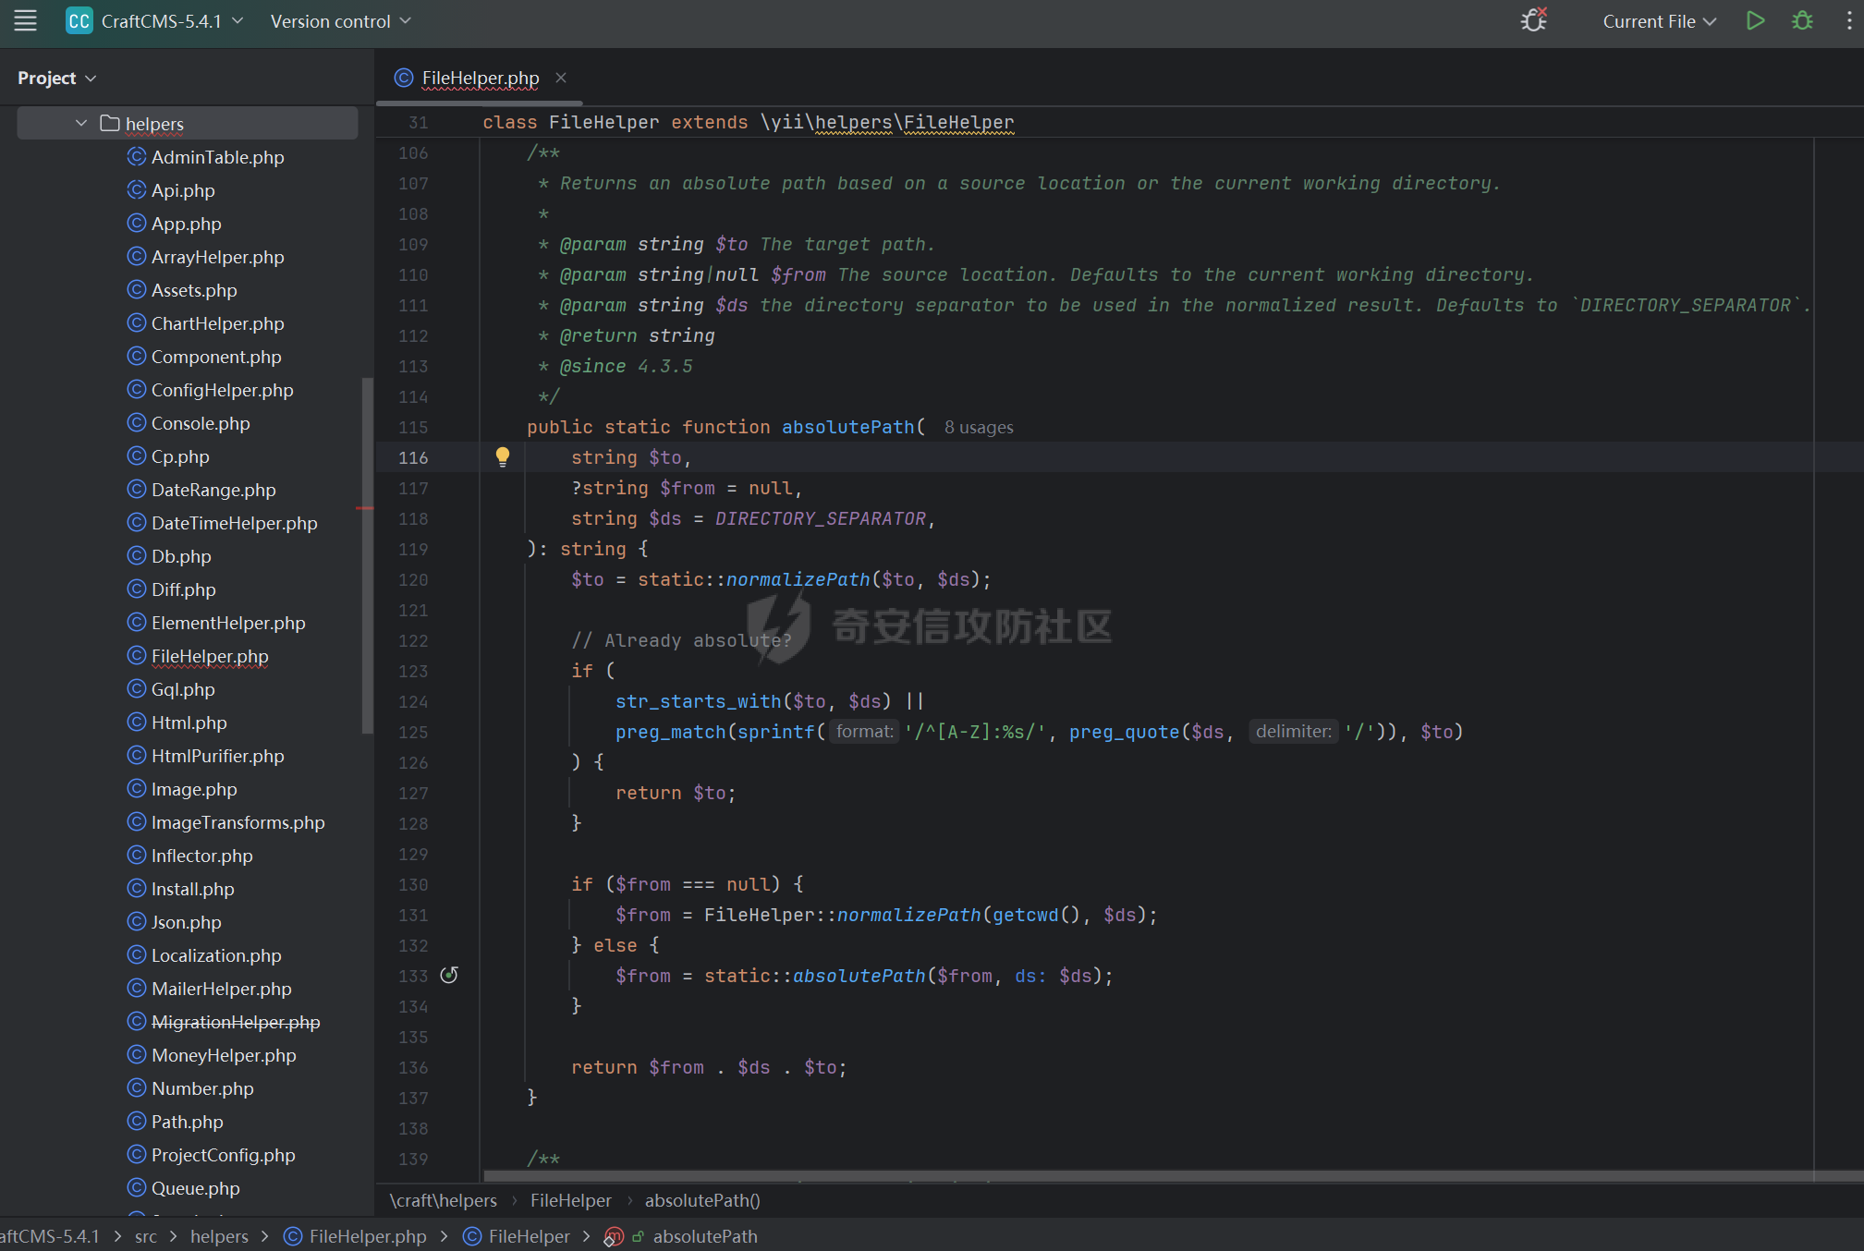Open Number.php in the project tree
The height and width of the screenshot is (1251, 1864).
click(202, 1088)
